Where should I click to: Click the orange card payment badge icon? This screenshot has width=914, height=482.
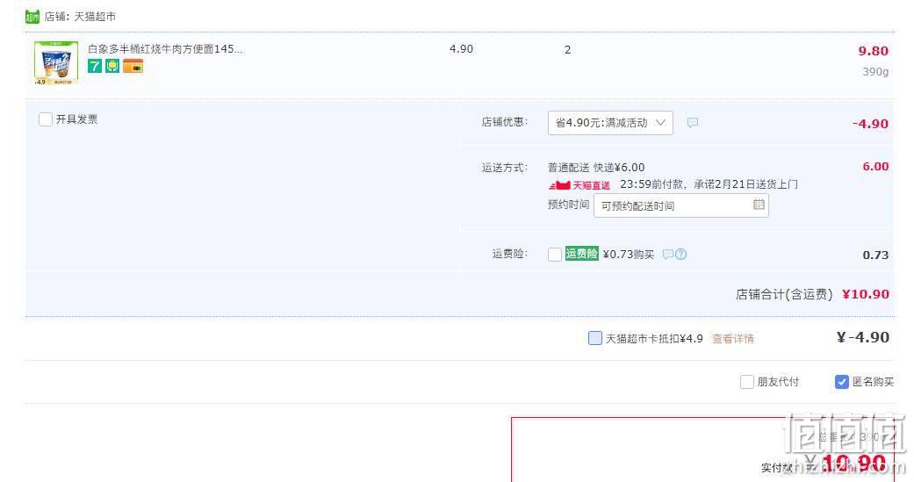[133, 66]
